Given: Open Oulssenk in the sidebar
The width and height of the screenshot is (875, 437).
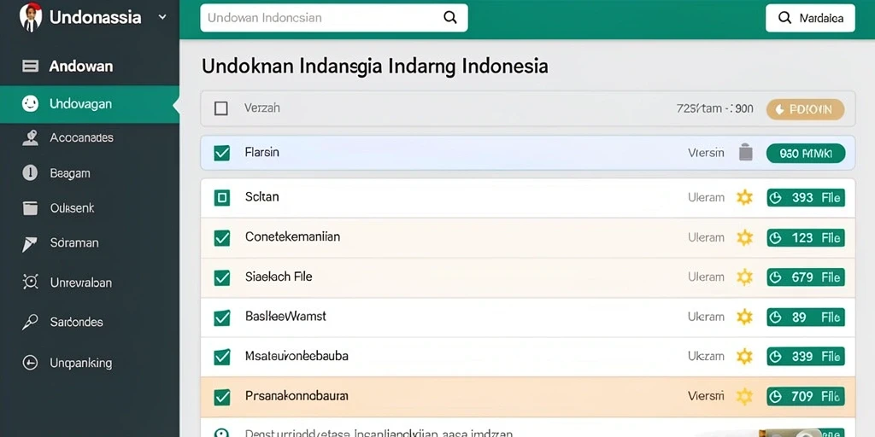Looking at the screenshot, I should pyautogui.click(x=72, y=208).
